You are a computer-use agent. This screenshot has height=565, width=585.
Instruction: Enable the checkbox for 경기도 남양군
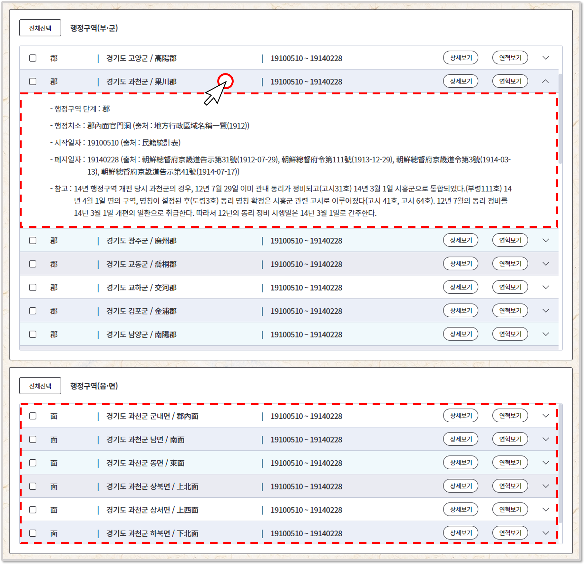point(33,334)
